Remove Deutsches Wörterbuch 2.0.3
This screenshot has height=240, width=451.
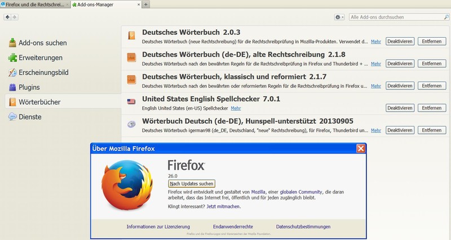[x=431, y=41]
